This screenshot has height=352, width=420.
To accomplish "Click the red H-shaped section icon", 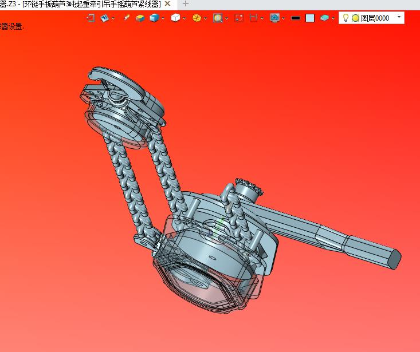I will [253, 18].
